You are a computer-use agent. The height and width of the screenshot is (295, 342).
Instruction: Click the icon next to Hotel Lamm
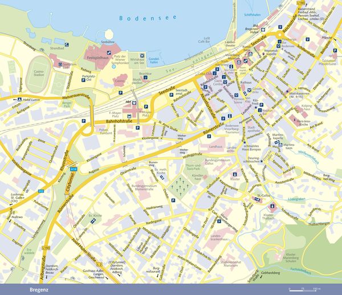coord(19,99)
